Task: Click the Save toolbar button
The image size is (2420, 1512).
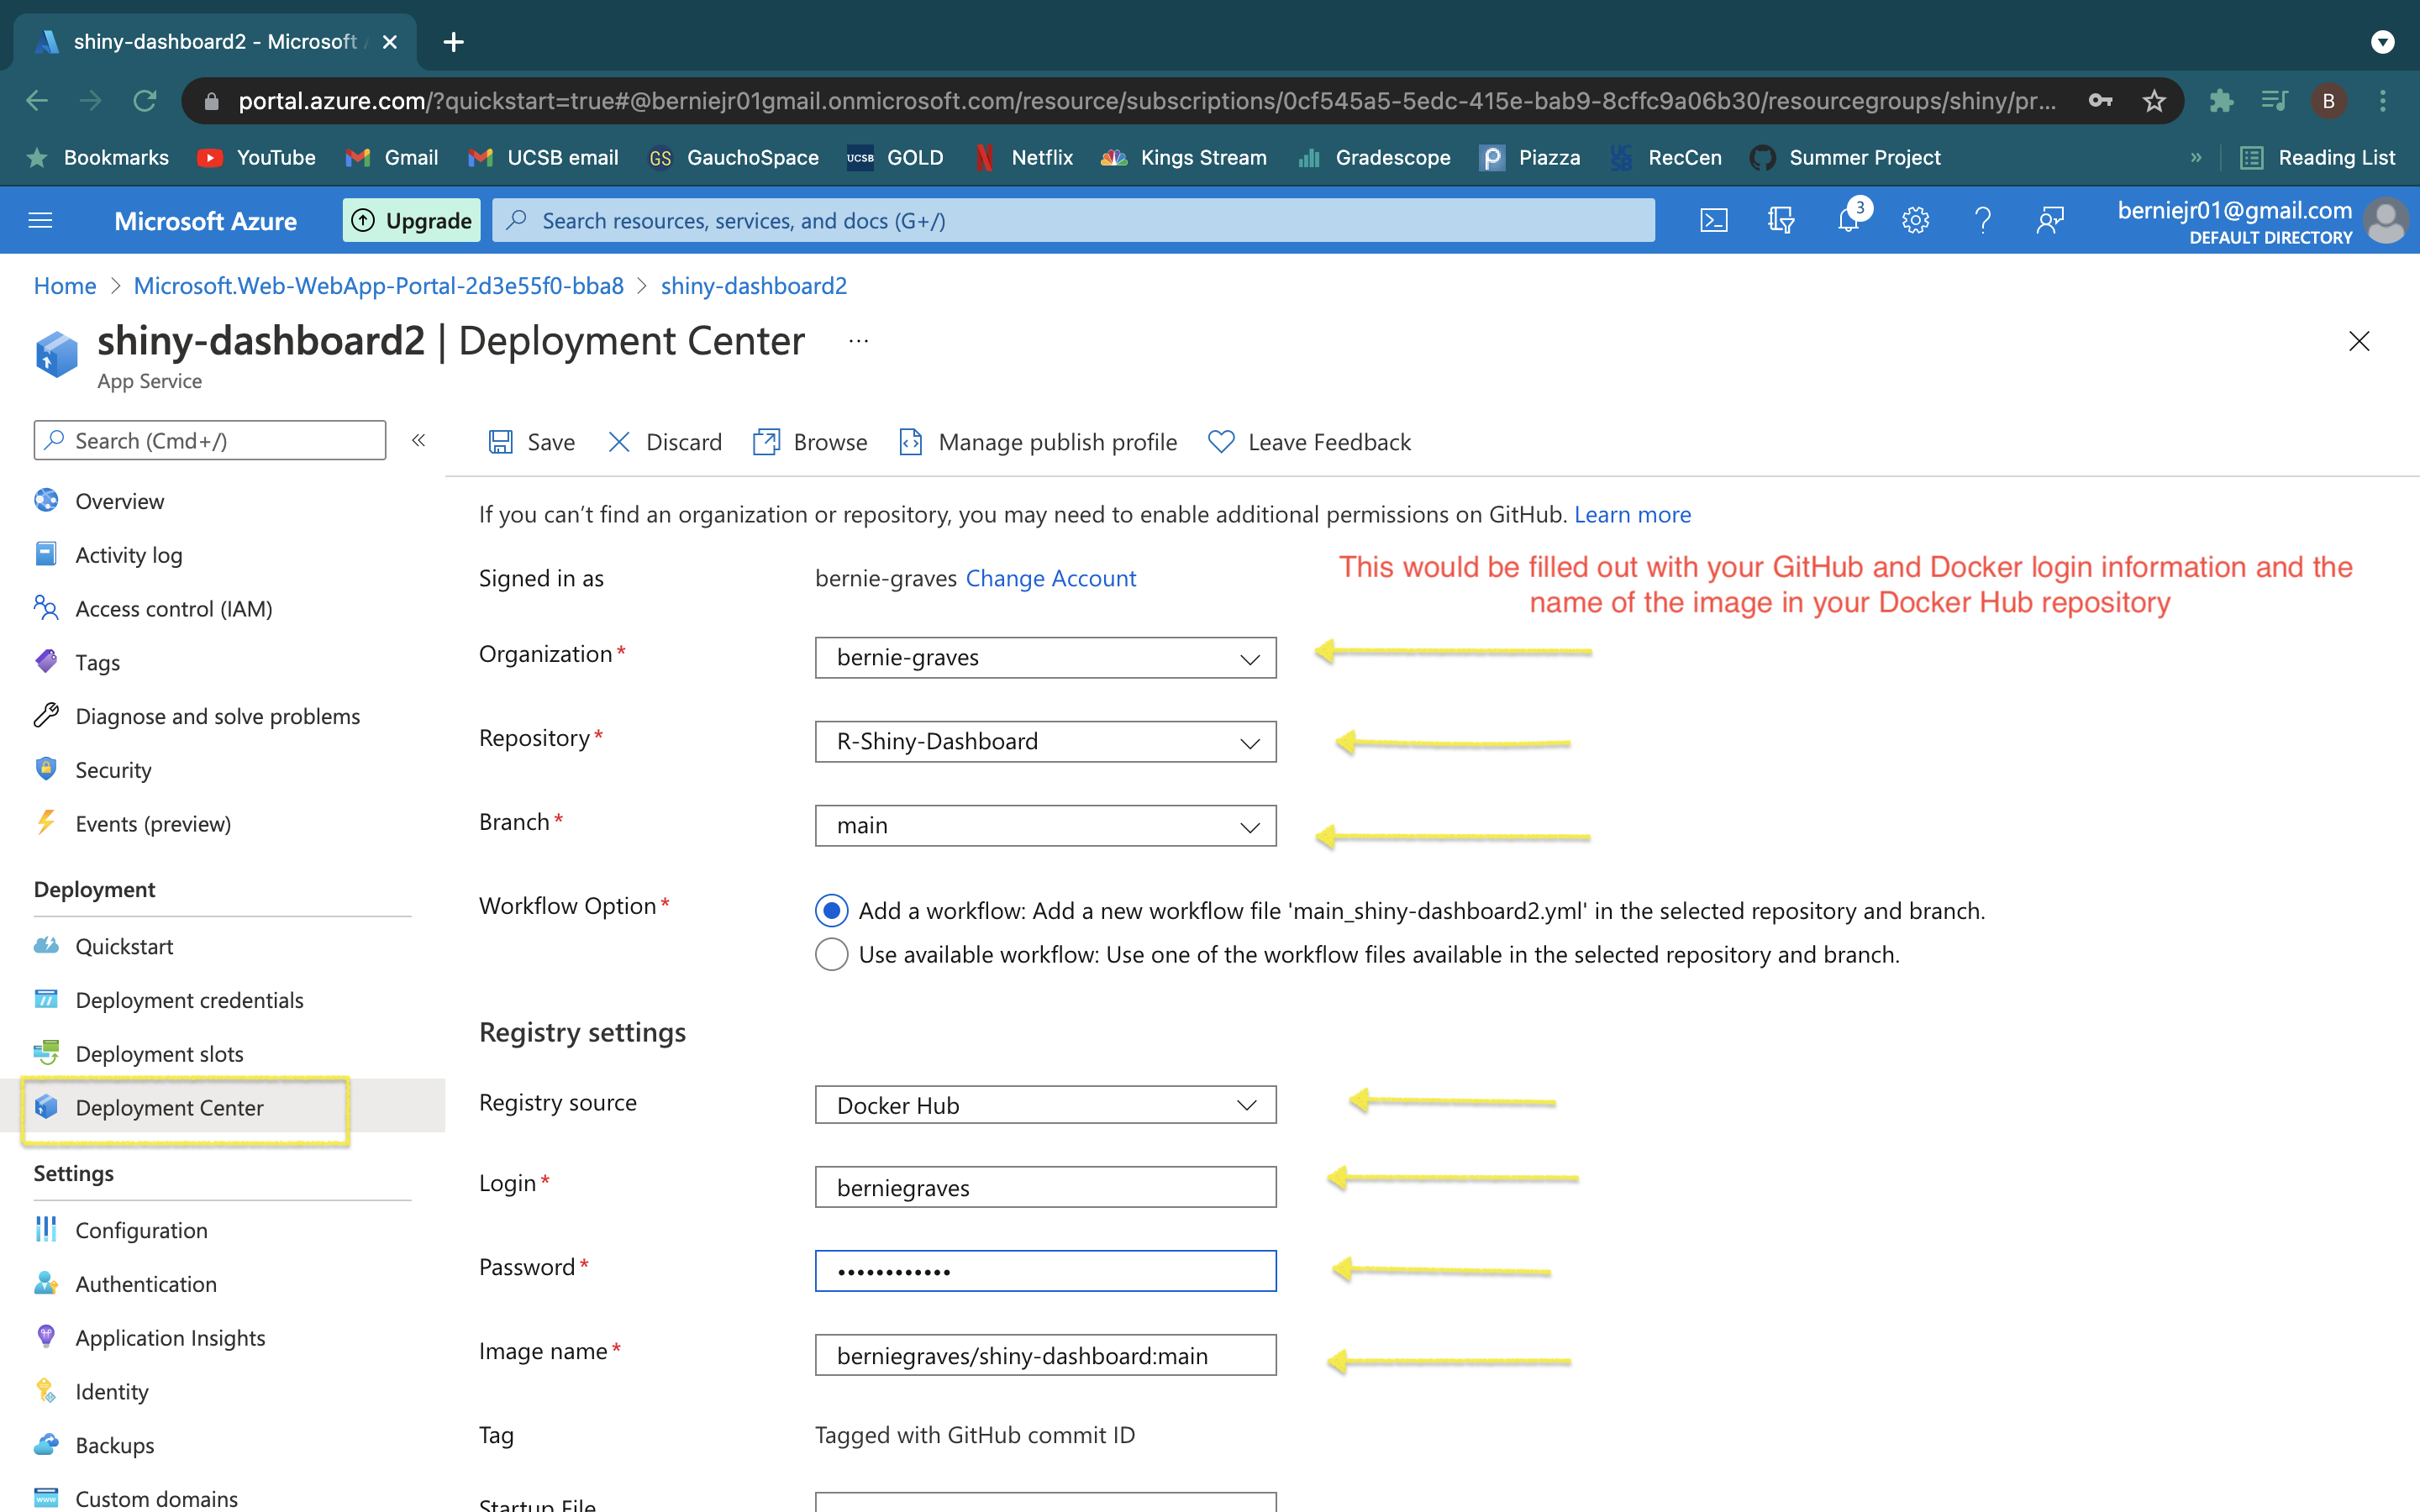Action: tap(531, 442)
